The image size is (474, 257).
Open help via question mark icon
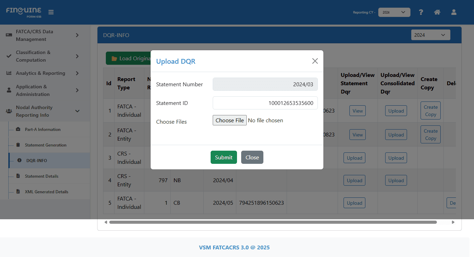coord(421,12)
